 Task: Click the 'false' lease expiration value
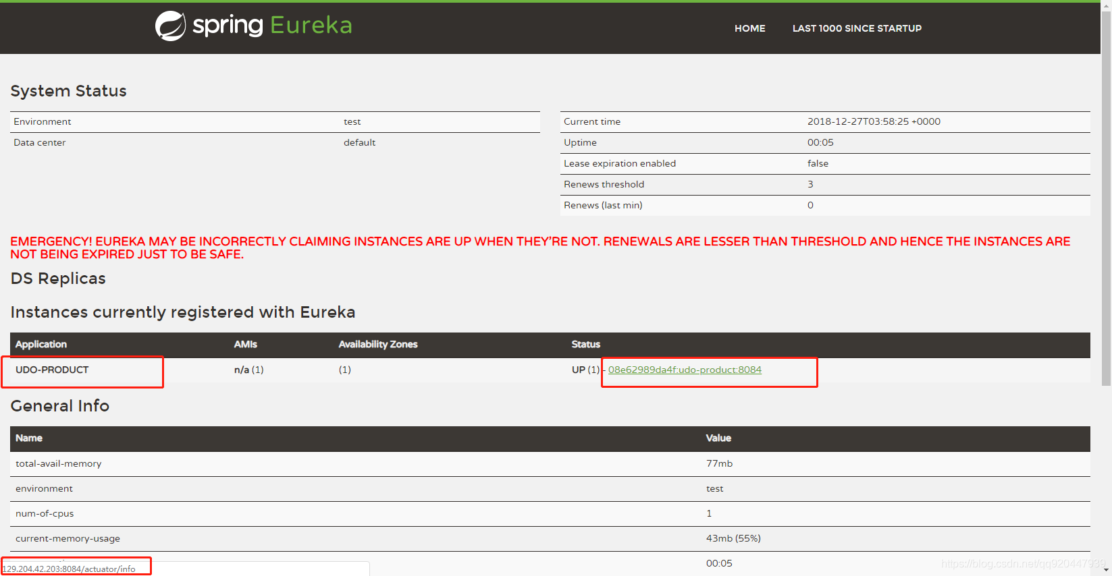pos(818,163)
